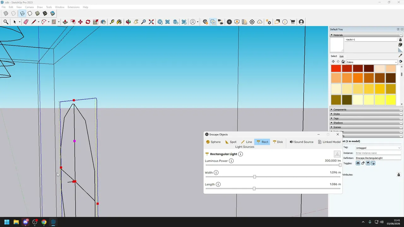This screenshot has height=227, width=404.
Task: Switch to the Edit tab in Materials
Action: 342,56
